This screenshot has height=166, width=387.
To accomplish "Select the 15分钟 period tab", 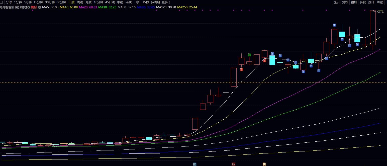I will pos(38,2).
